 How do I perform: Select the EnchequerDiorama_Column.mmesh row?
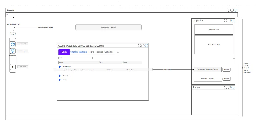click(103, 70)
